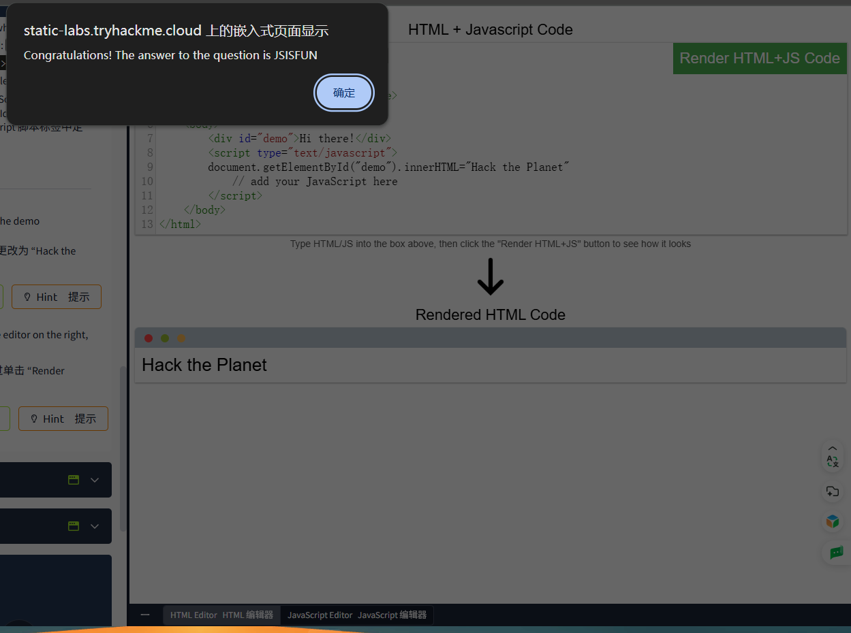
Task: Click the left panel vertical scrollbar
Action: [123, 449]
